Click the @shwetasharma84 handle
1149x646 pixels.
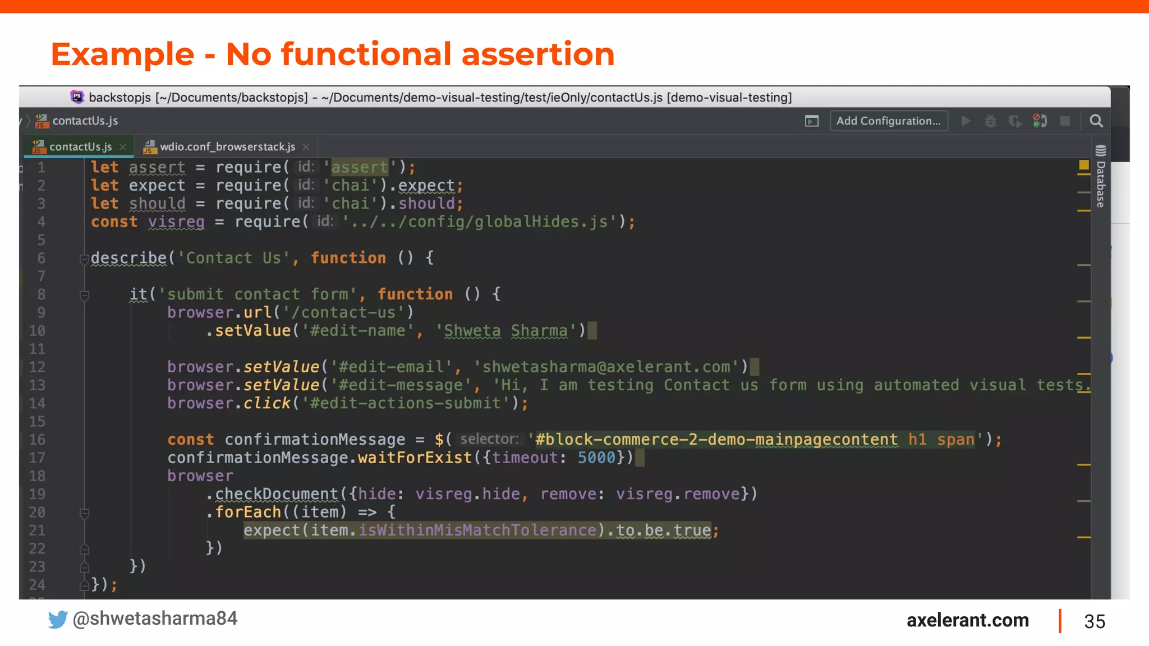(x=155, y=619)
